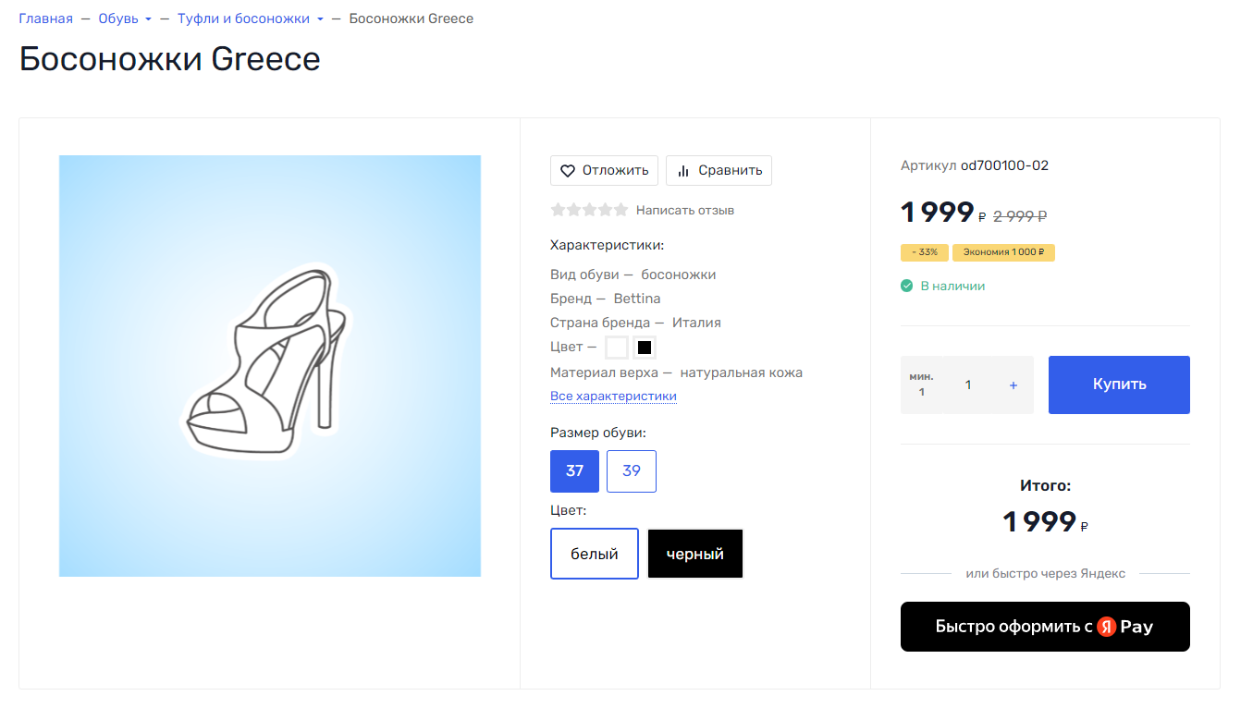This screenshot has width=1253, height=708.
Task: Click the Yandex Pay logo icon
Action: coord(1107,627)
